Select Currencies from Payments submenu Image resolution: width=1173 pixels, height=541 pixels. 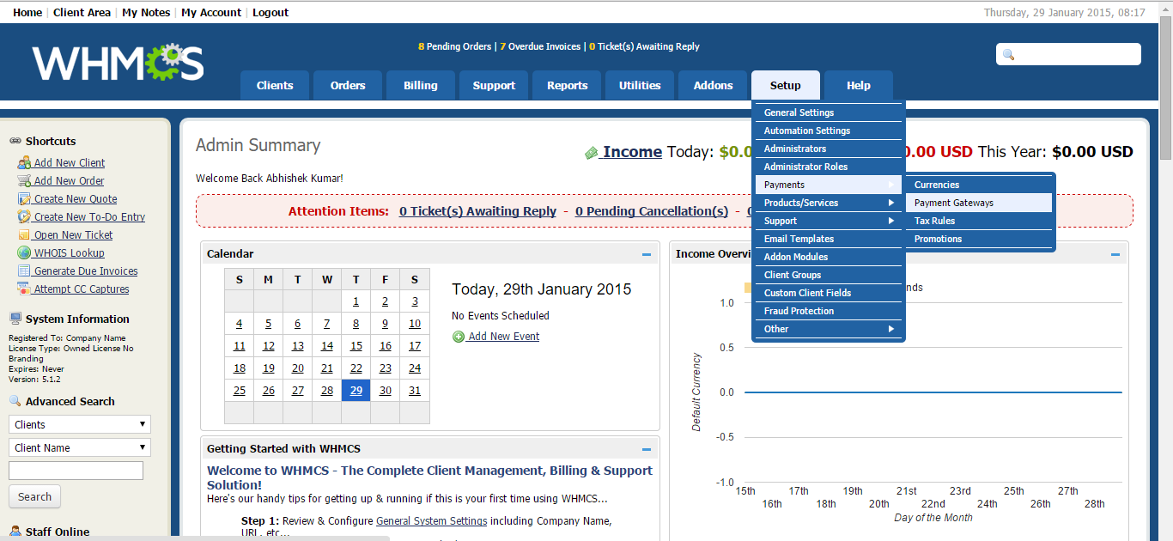click(x=979, y=185)
